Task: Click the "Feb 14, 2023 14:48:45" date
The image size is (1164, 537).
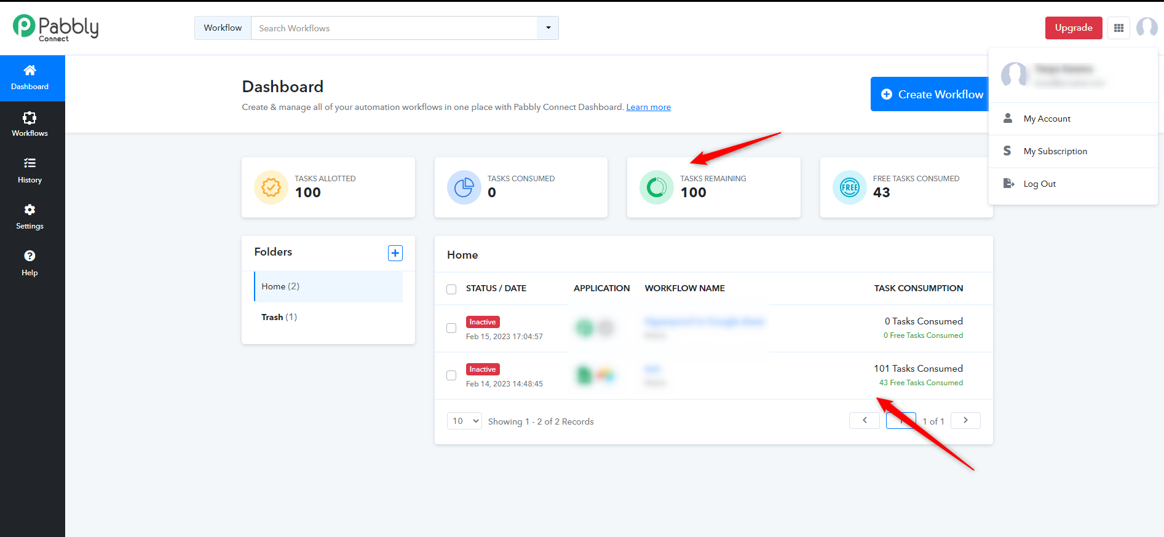Action: point(504,384)
